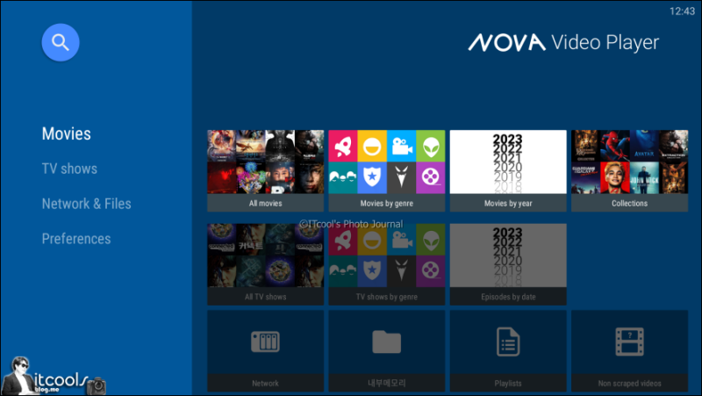Click the Network label

point(265,384)
